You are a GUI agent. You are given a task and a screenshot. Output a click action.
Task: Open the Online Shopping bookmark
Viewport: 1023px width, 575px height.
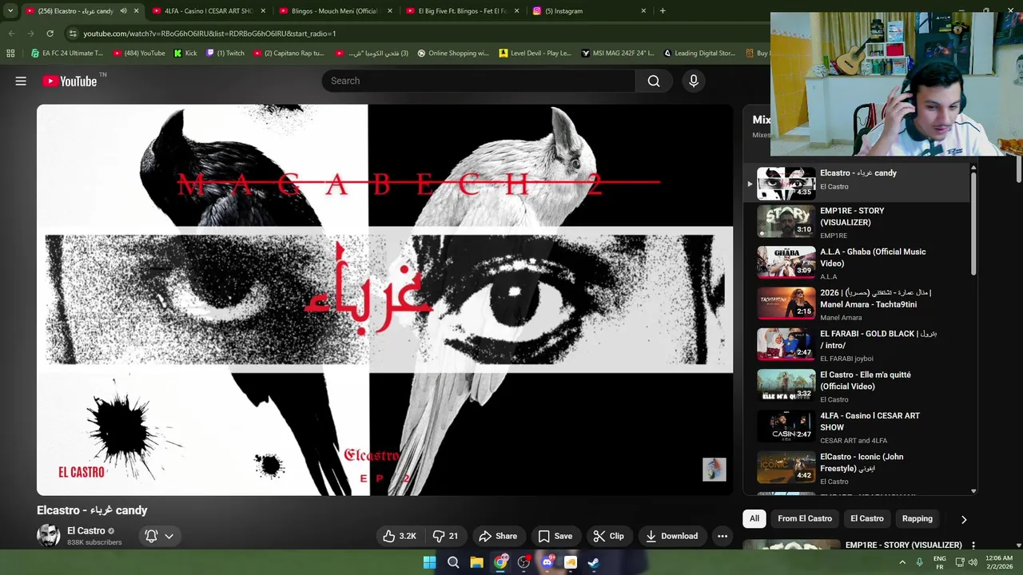pyautogui.click(x=452, y=54)
